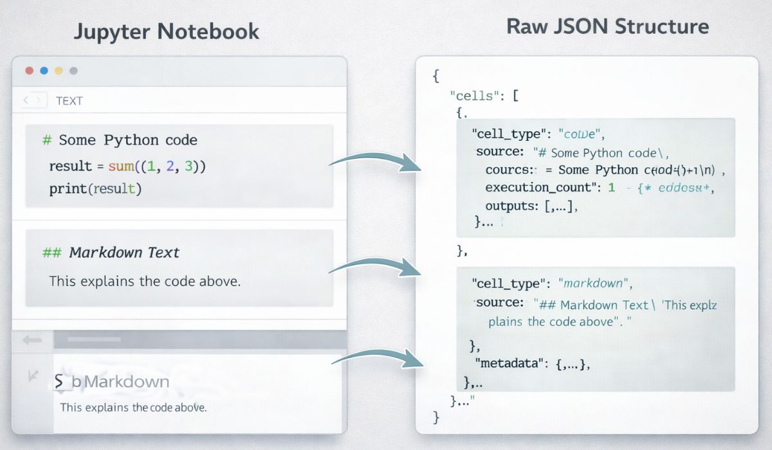Click the forward chevron beside TEXT
The image size is (772, 450).
point(40,100)
